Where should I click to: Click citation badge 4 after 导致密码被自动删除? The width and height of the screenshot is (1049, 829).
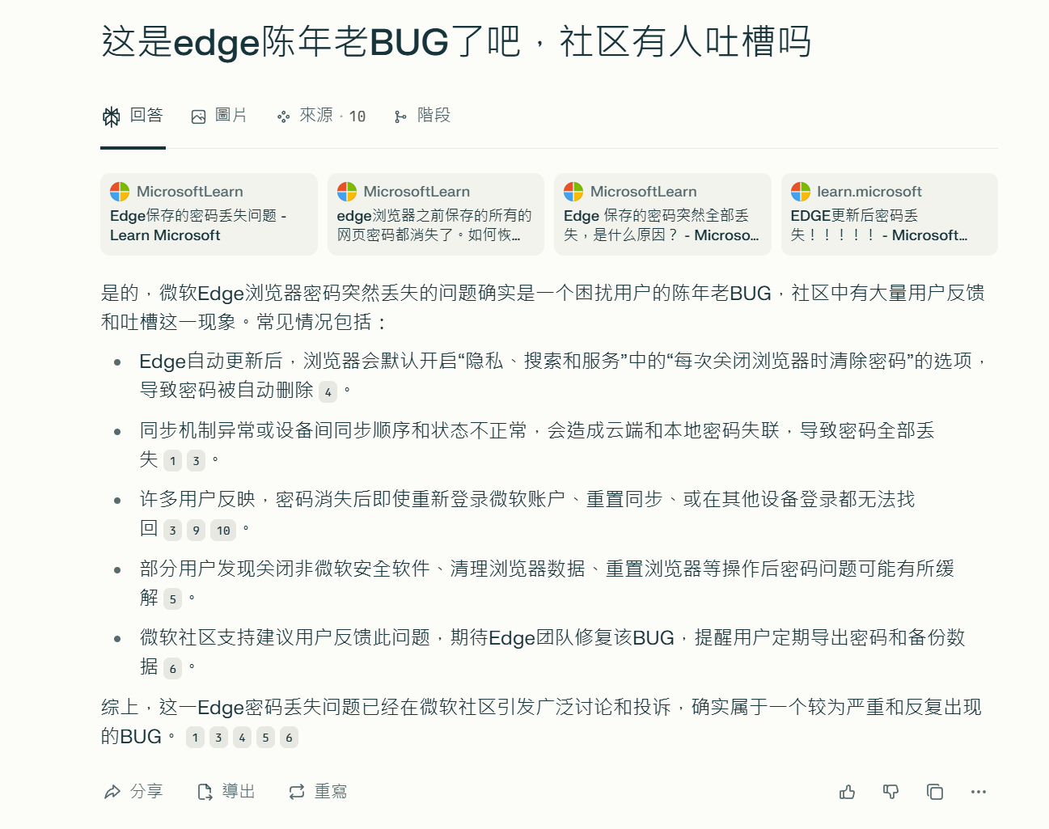click(x=328, y=392)
